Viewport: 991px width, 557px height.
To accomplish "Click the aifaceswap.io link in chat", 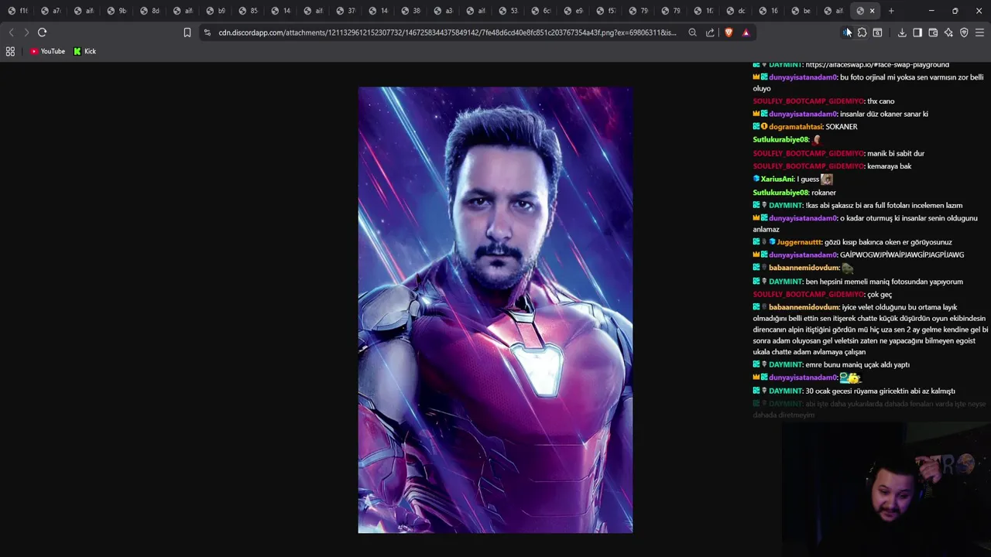I will 877,65.
